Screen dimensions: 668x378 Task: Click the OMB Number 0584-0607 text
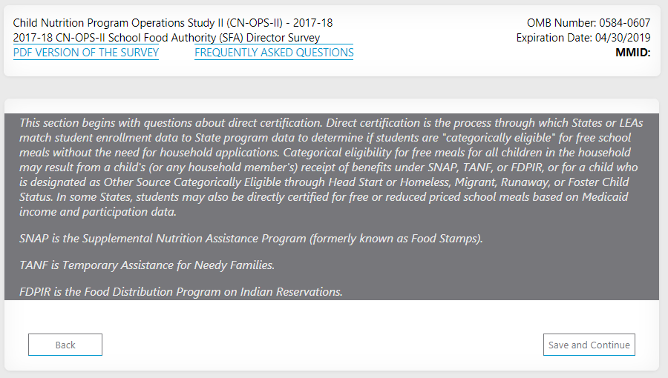(x=589, y=23)
